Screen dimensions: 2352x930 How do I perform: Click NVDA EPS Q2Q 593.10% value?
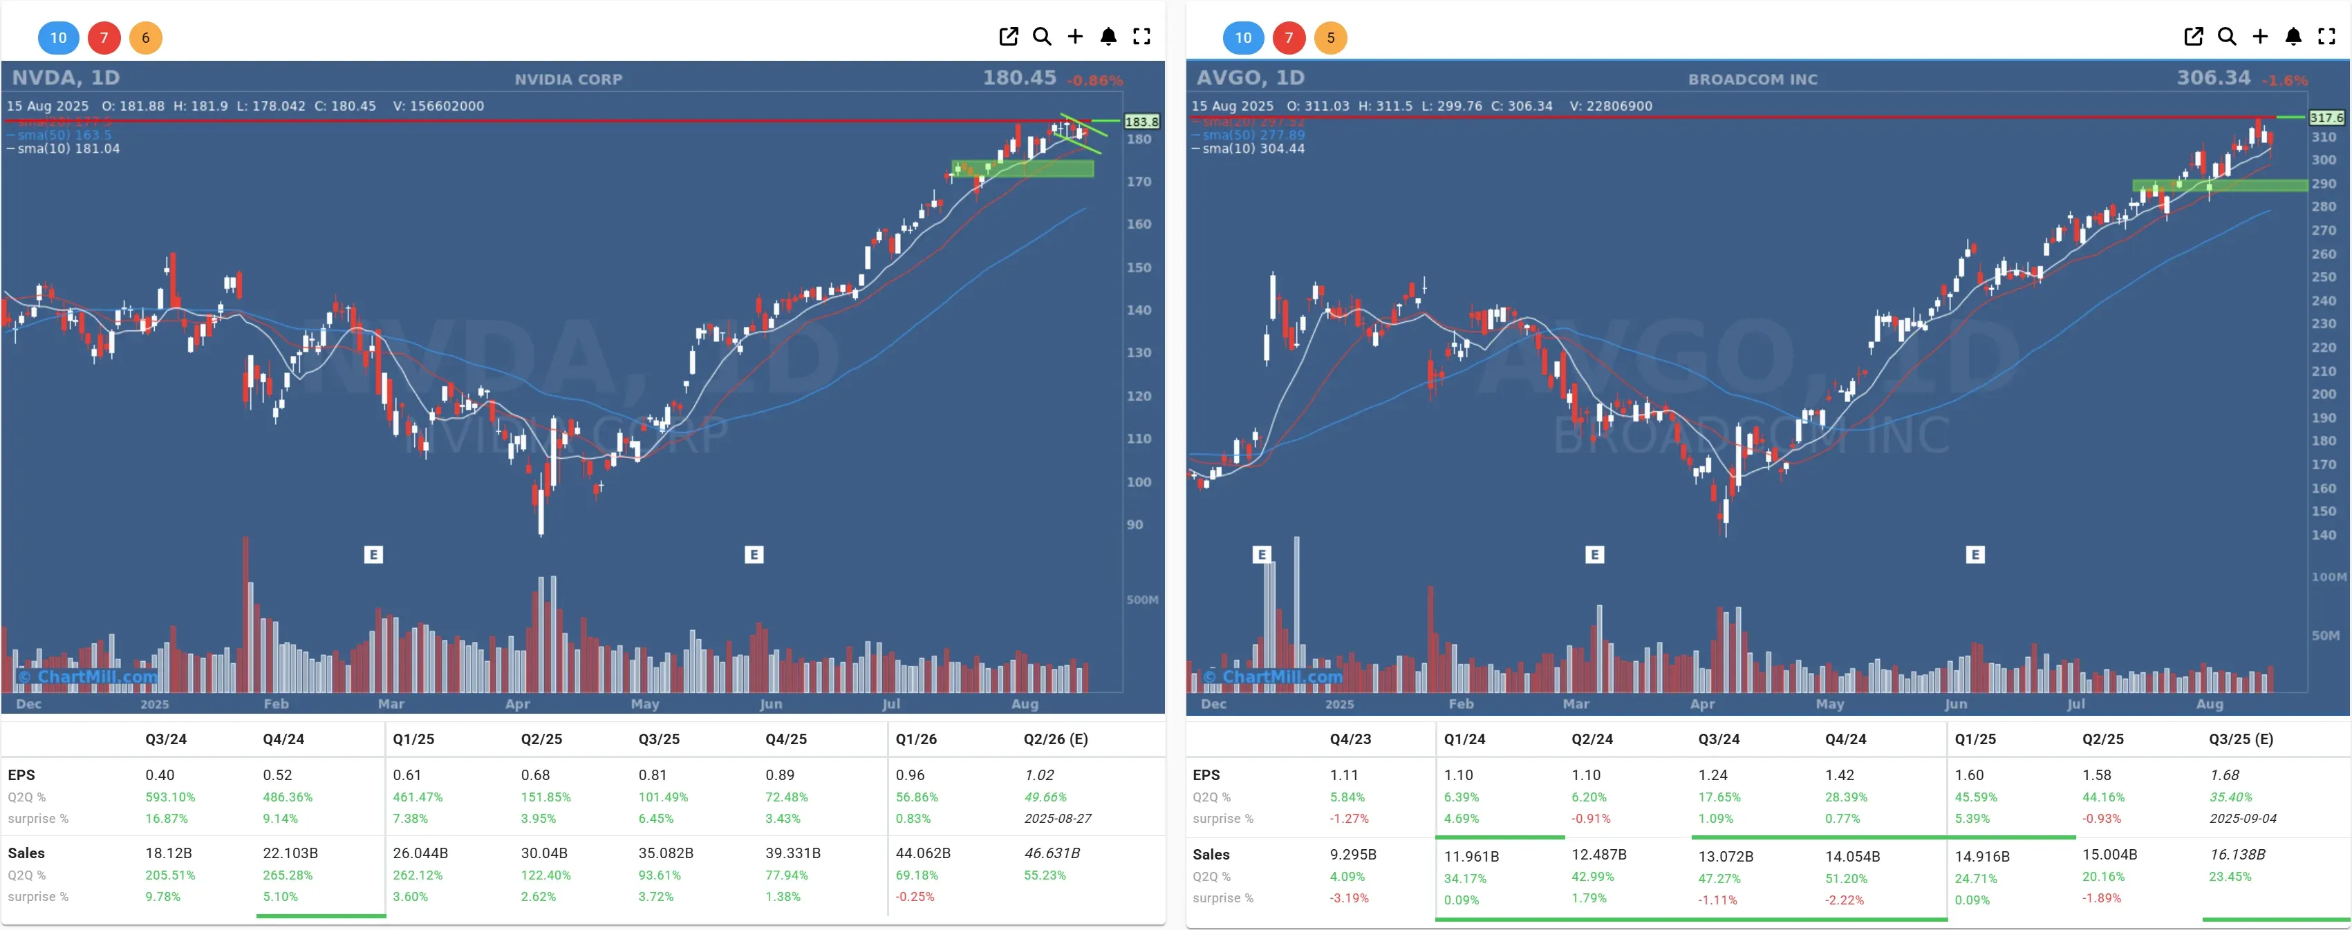170,797
